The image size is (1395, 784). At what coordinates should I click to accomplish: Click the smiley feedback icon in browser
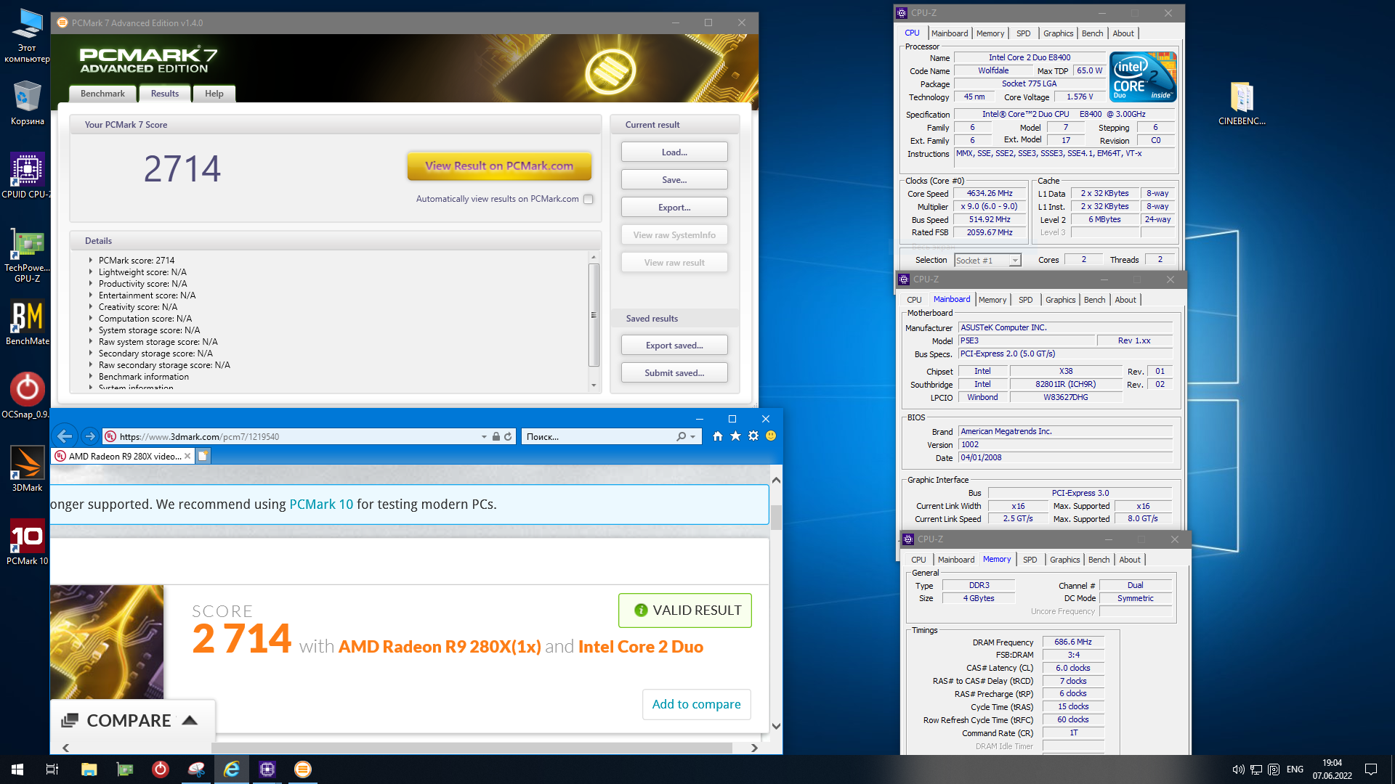771,436
